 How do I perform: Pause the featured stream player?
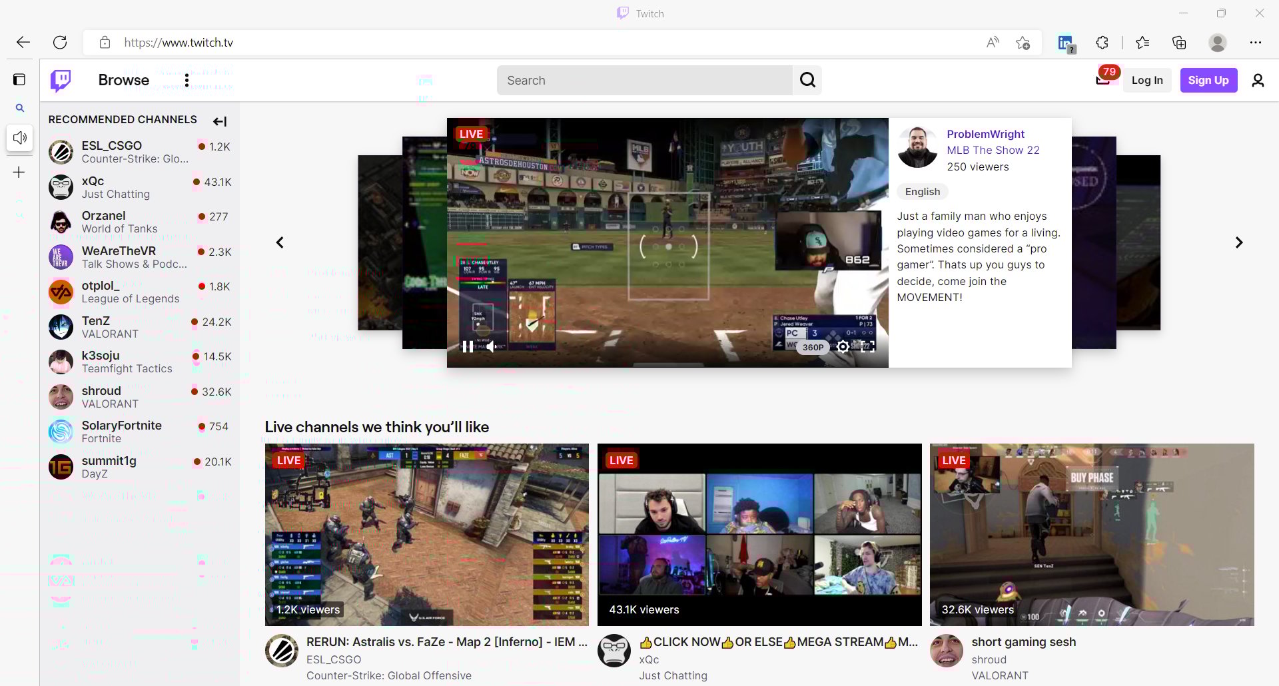point(468,346)
